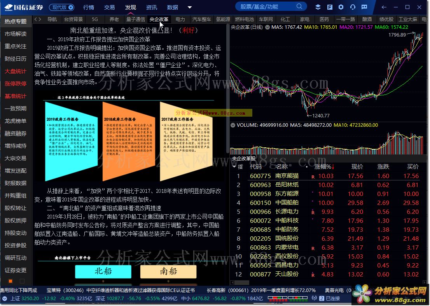The image size is (430, 306).
Task: Open the 行情 menu
Action: tap(89, 7)
